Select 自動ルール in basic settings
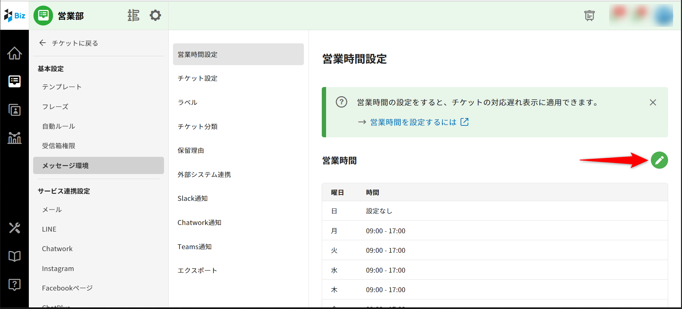 tap(59, 126)
